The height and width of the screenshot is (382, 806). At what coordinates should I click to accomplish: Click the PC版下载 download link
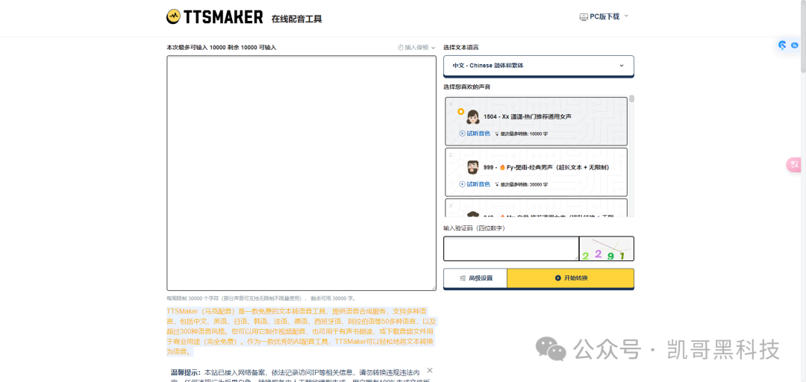[x=604, y=16]
